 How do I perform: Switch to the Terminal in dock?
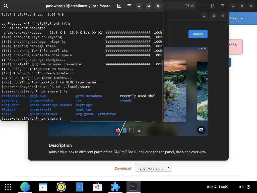pos(134,187)
